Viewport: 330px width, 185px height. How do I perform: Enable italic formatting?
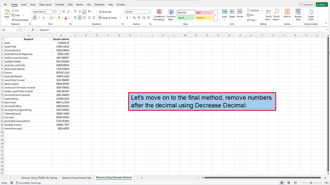pyautogui.click(x=39, y=17)
